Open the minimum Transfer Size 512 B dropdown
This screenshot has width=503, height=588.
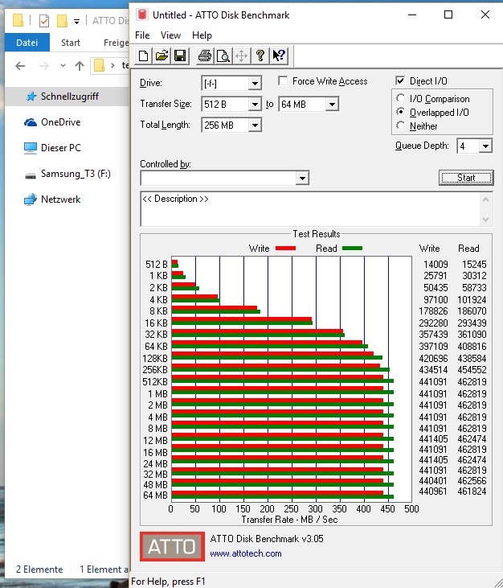coord(255,105)
